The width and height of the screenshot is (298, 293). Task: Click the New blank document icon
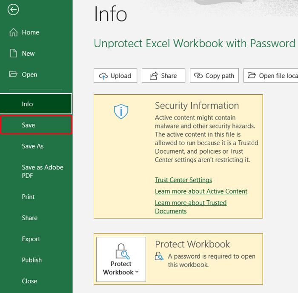13,53
